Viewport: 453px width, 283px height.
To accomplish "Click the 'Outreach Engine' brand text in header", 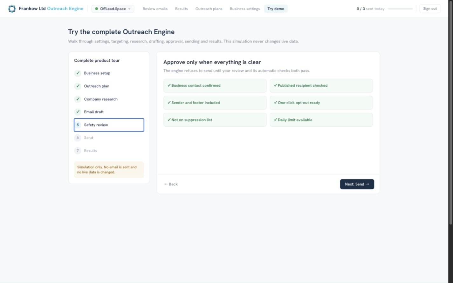I will pos(65,9).
